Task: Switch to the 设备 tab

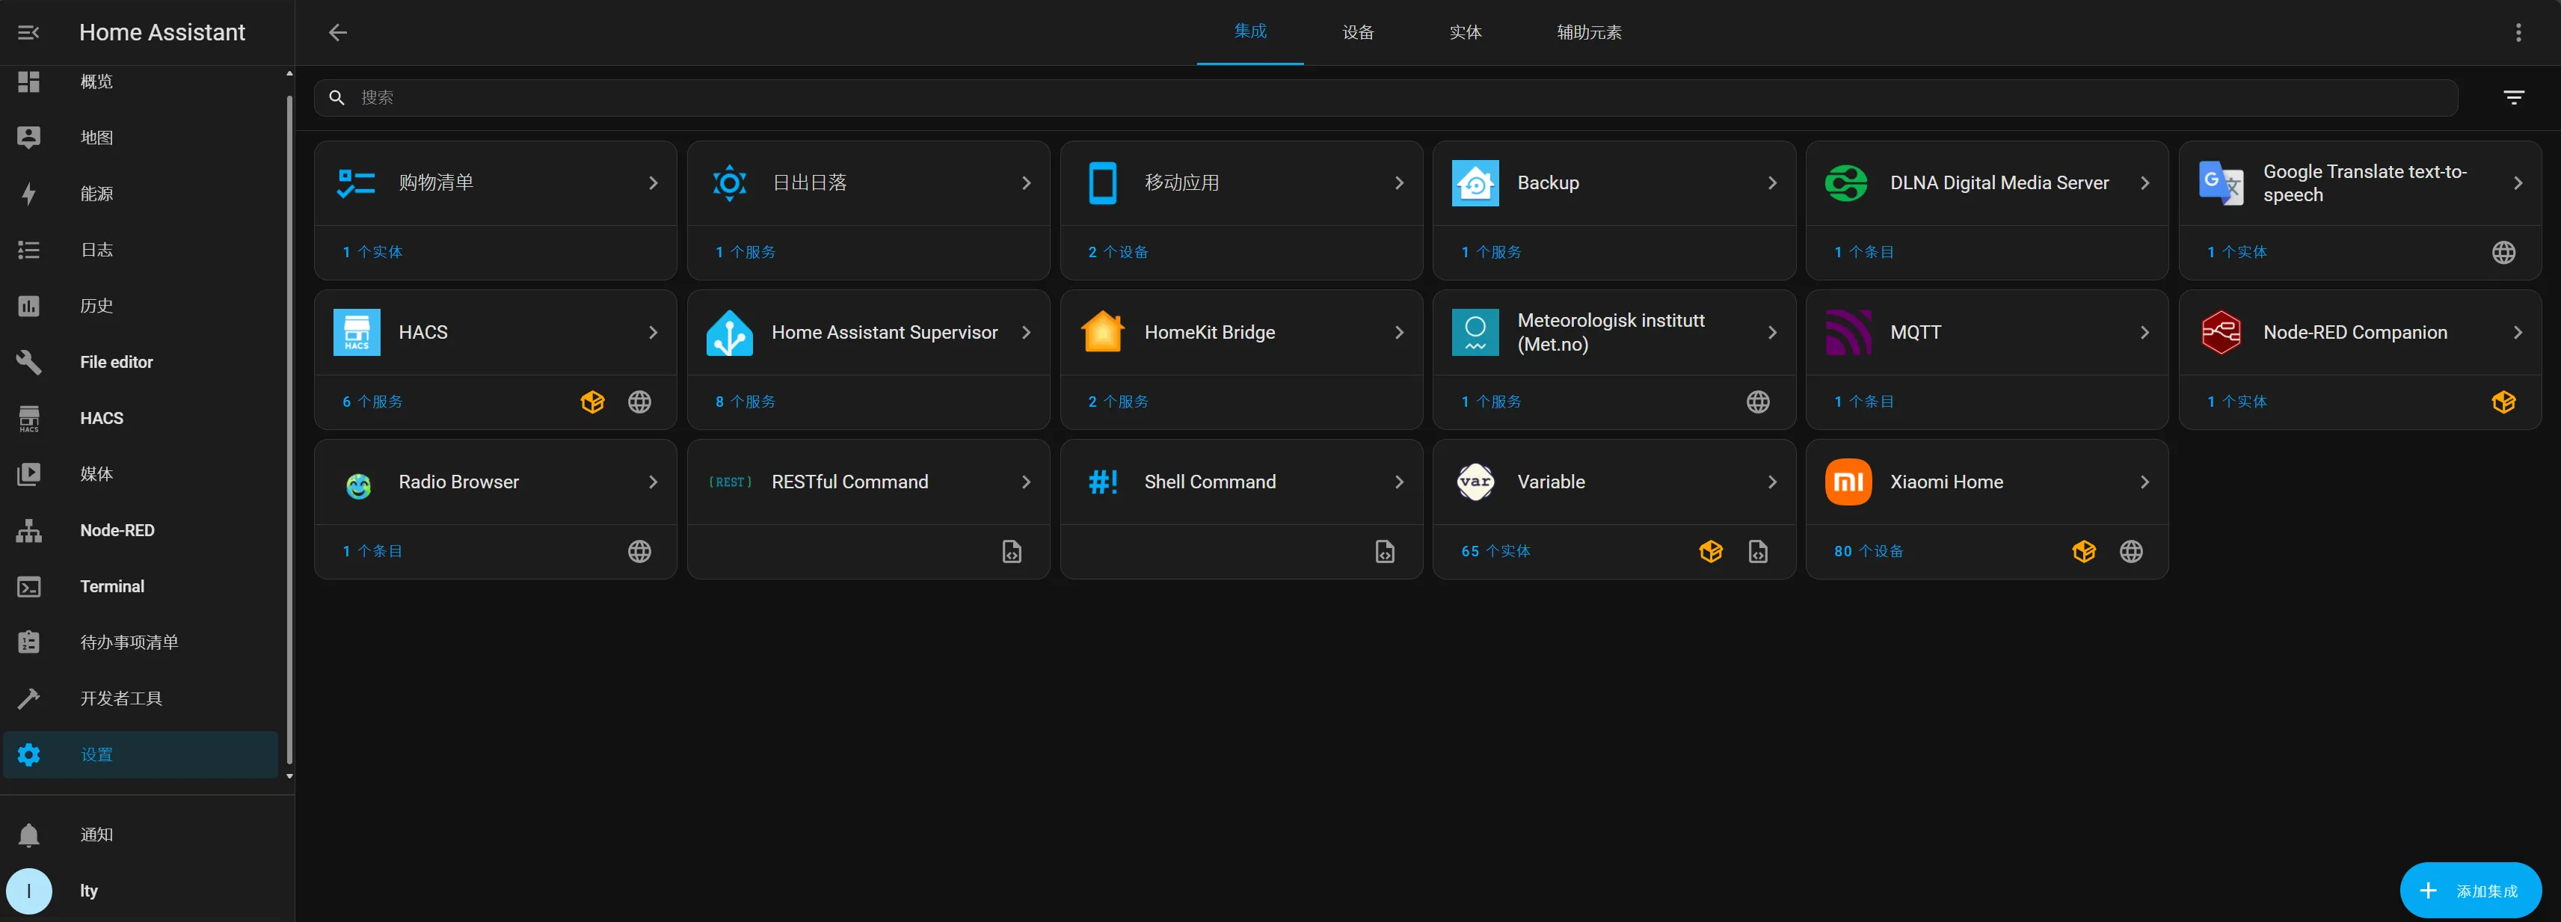Action: click(1358, 33)
